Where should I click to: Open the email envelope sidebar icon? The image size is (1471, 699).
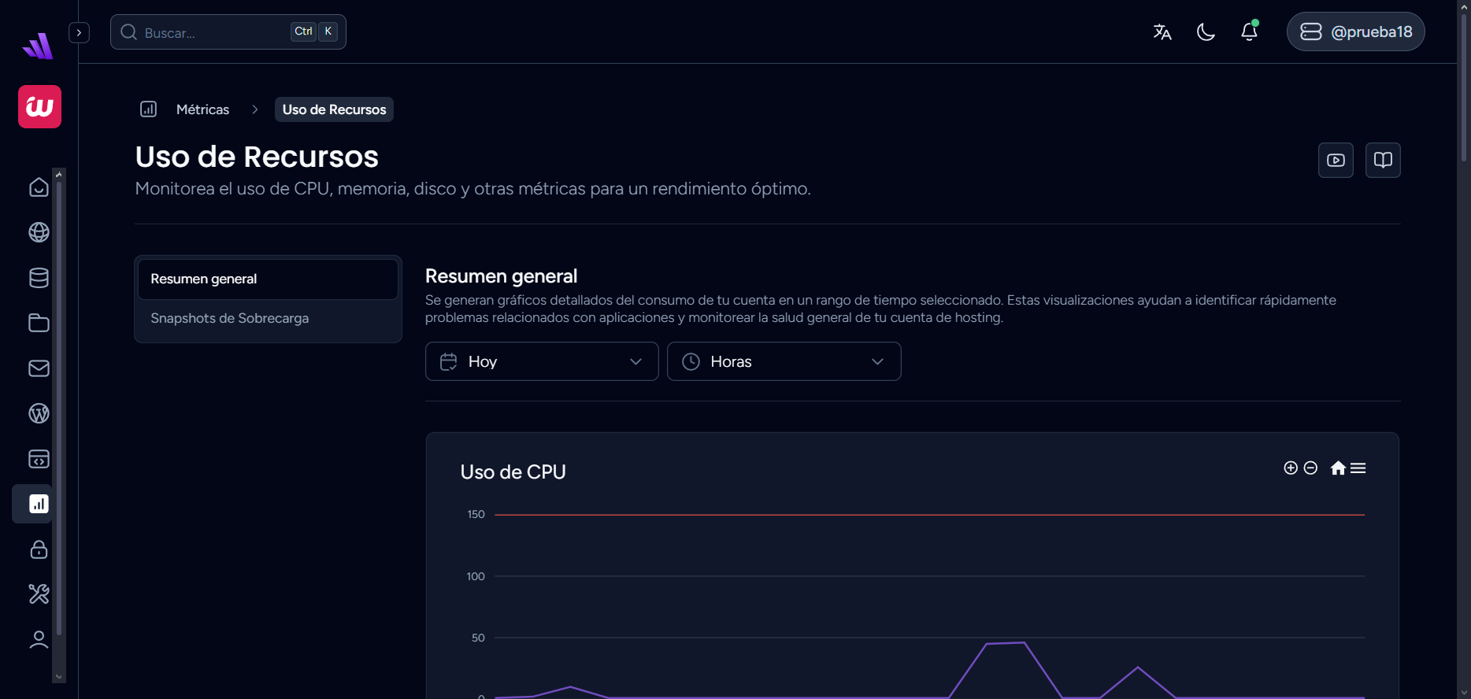(x=39, y=368)
